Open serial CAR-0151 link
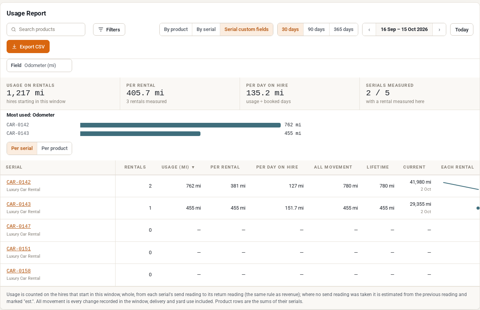Viewport: 480px width, 310px height. click(19, 249)
